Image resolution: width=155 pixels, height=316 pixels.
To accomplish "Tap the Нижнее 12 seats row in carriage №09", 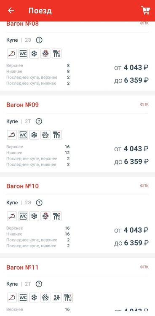I will 38,153.
